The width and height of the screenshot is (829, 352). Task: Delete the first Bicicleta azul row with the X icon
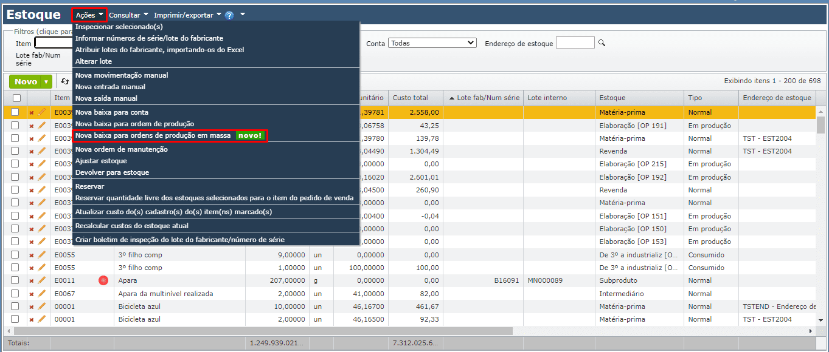(32, 307)
